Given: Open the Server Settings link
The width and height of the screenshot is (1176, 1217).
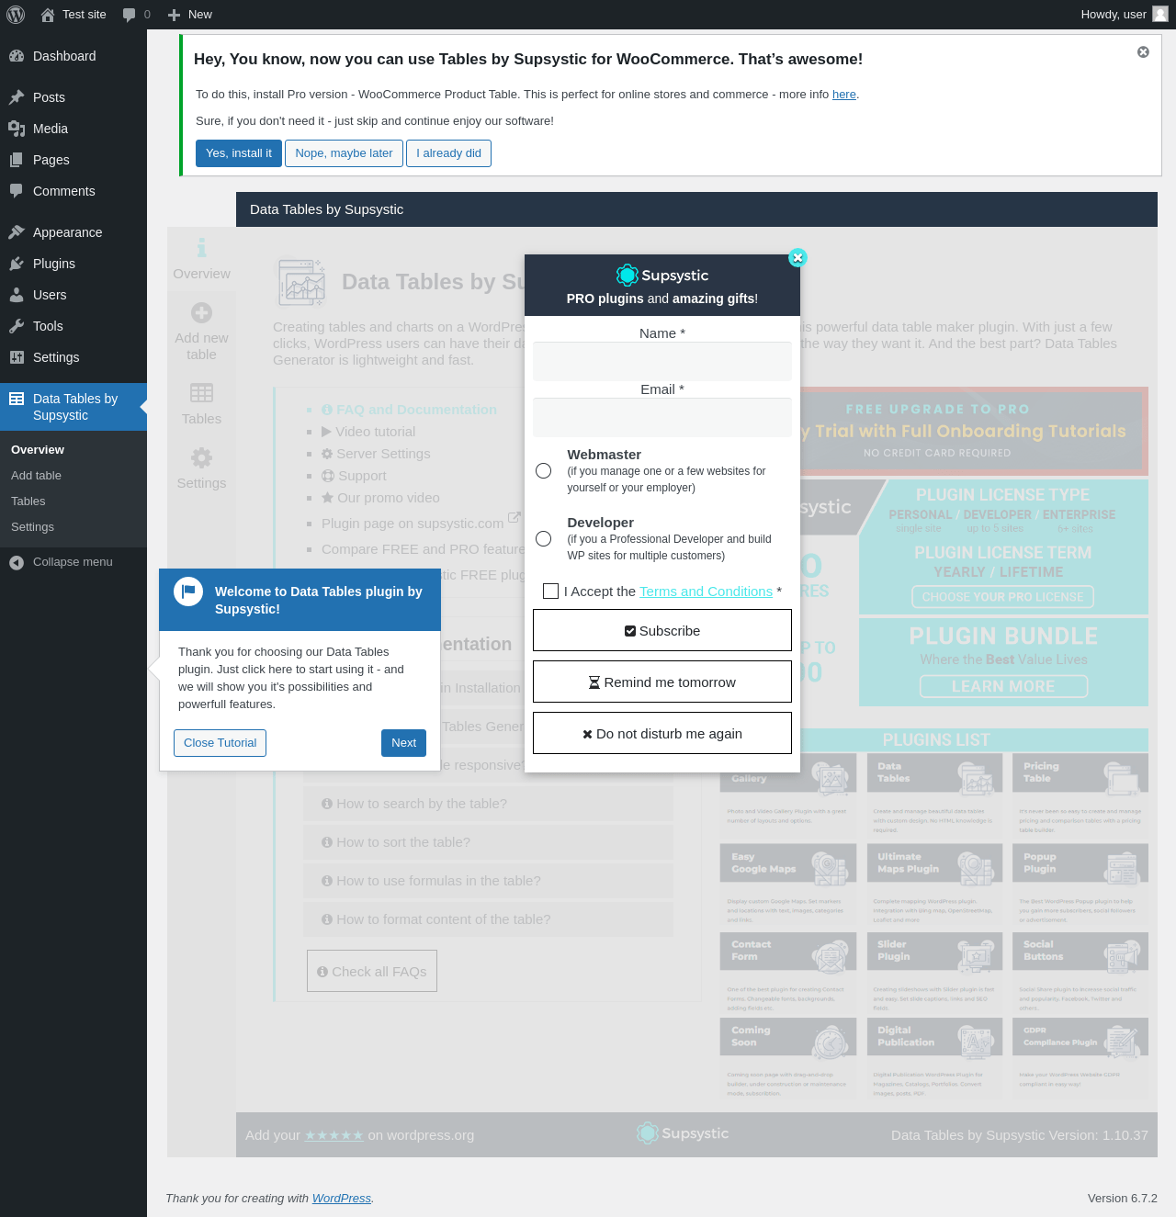Looking at the screenshot, I should tap(375, 454).
